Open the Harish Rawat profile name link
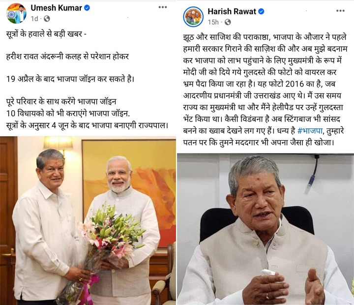Image resolution: width=354 pixels, height=305 pixels. click(232, 11)
